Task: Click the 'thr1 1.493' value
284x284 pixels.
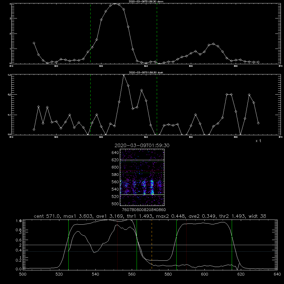Action: (x=141, y=216)
